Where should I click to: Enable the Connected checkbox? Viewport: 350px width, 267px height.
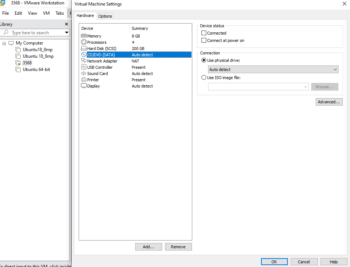(x=204, y=33)
